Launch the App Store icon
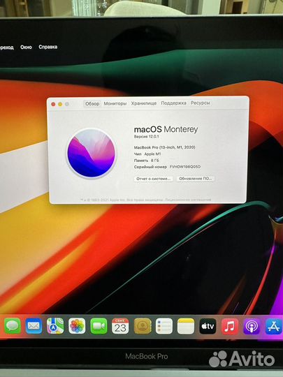 click(274, 326)
